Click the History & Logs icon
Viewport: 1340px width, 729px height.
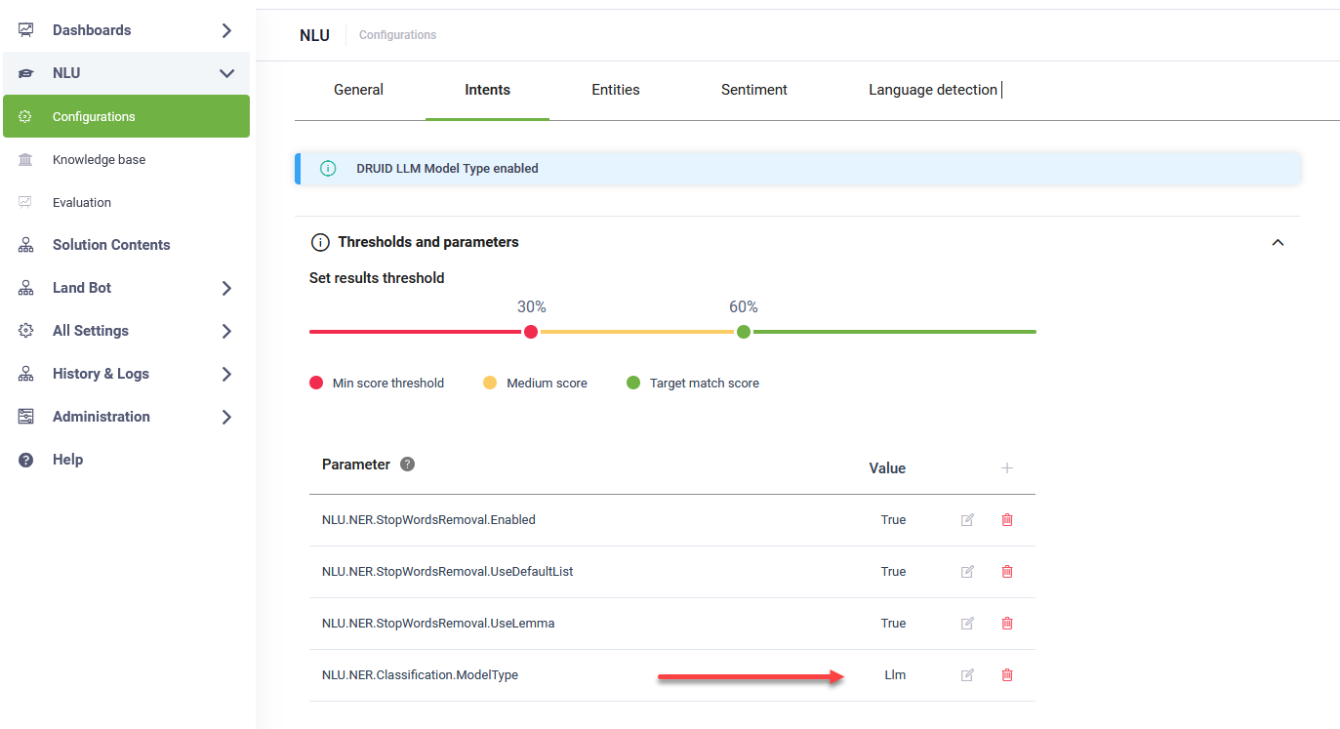click(26, 374)
